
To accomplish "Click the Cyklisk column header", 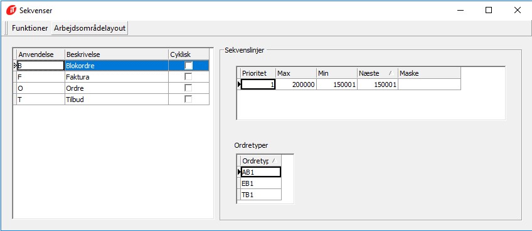I will 189,54.
